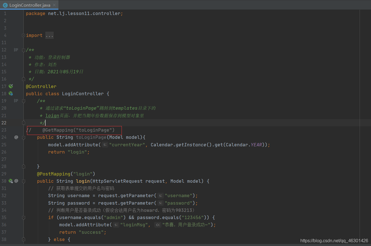
Task: Click line number 27 in the gutter
Action: 4,159
